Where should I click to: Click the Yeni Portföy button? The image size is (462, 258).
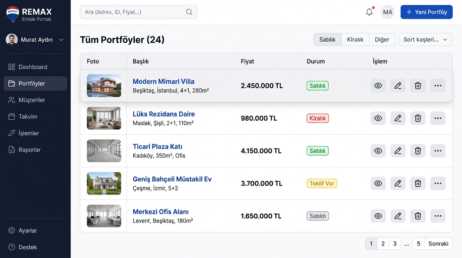pos(426,12)
